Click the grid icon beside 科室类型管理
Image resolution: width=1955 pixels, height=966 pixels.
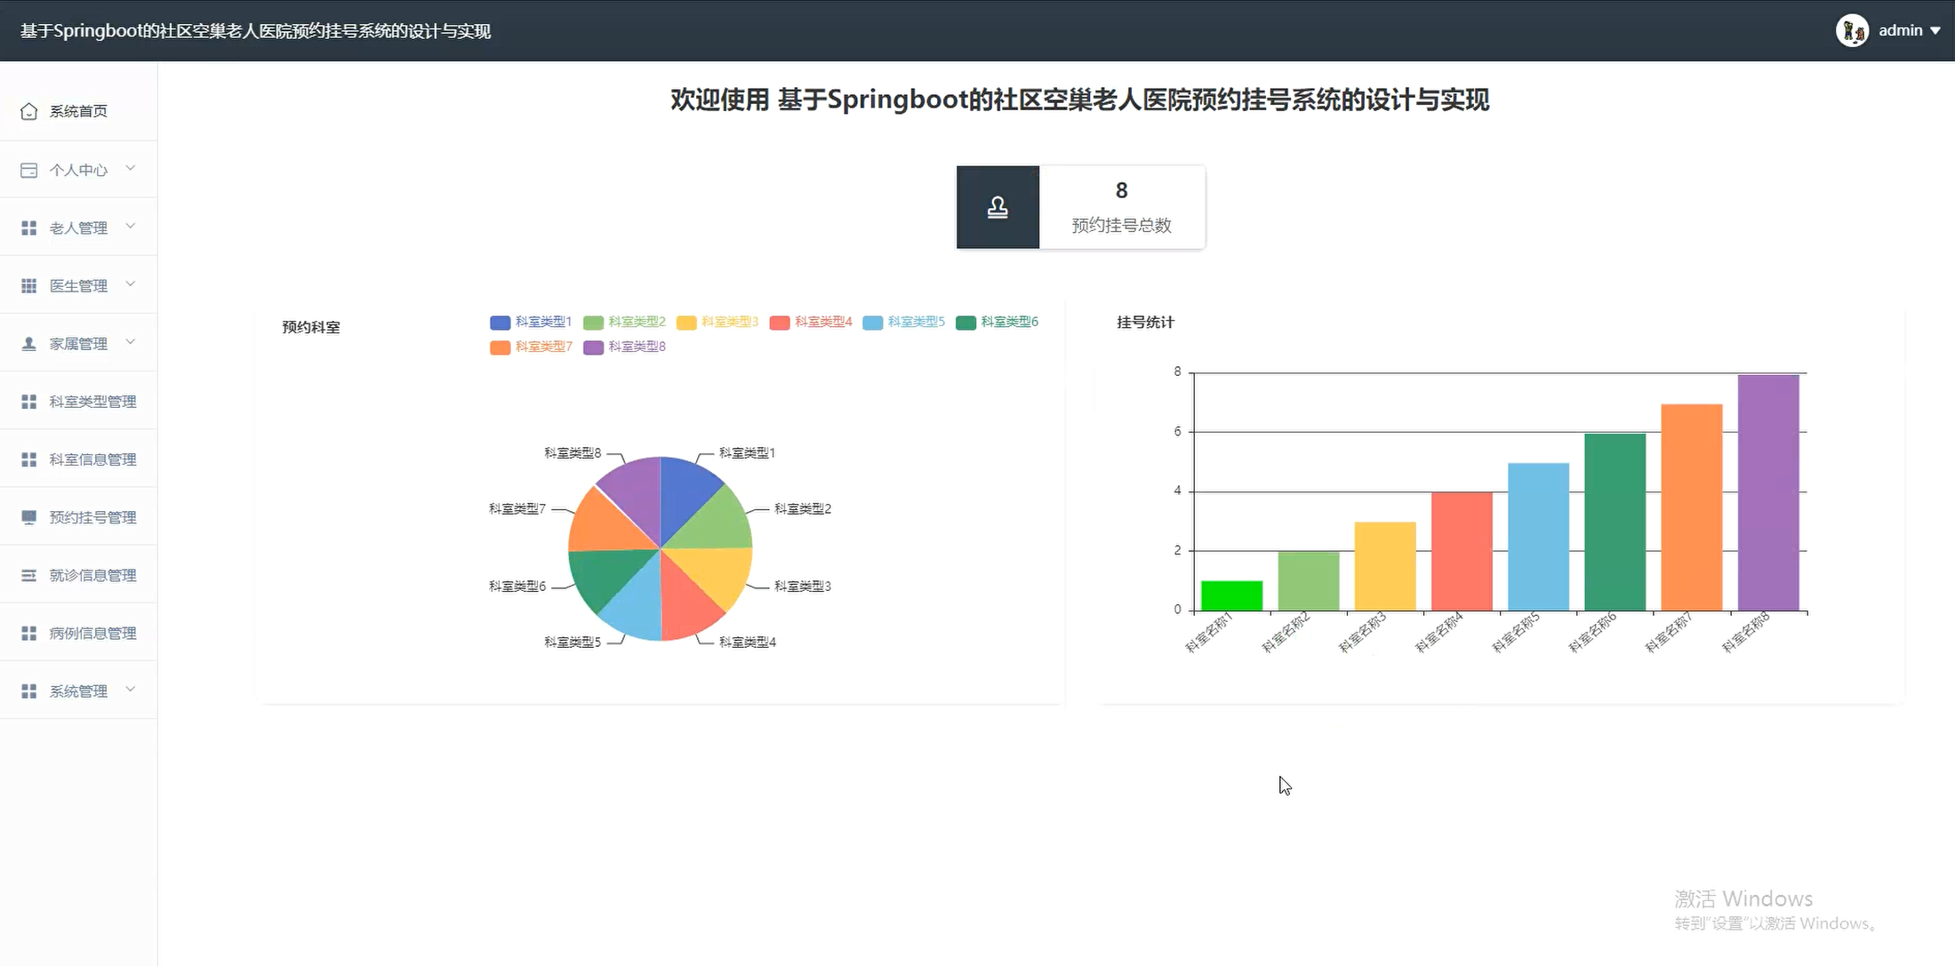click(28, 402)
